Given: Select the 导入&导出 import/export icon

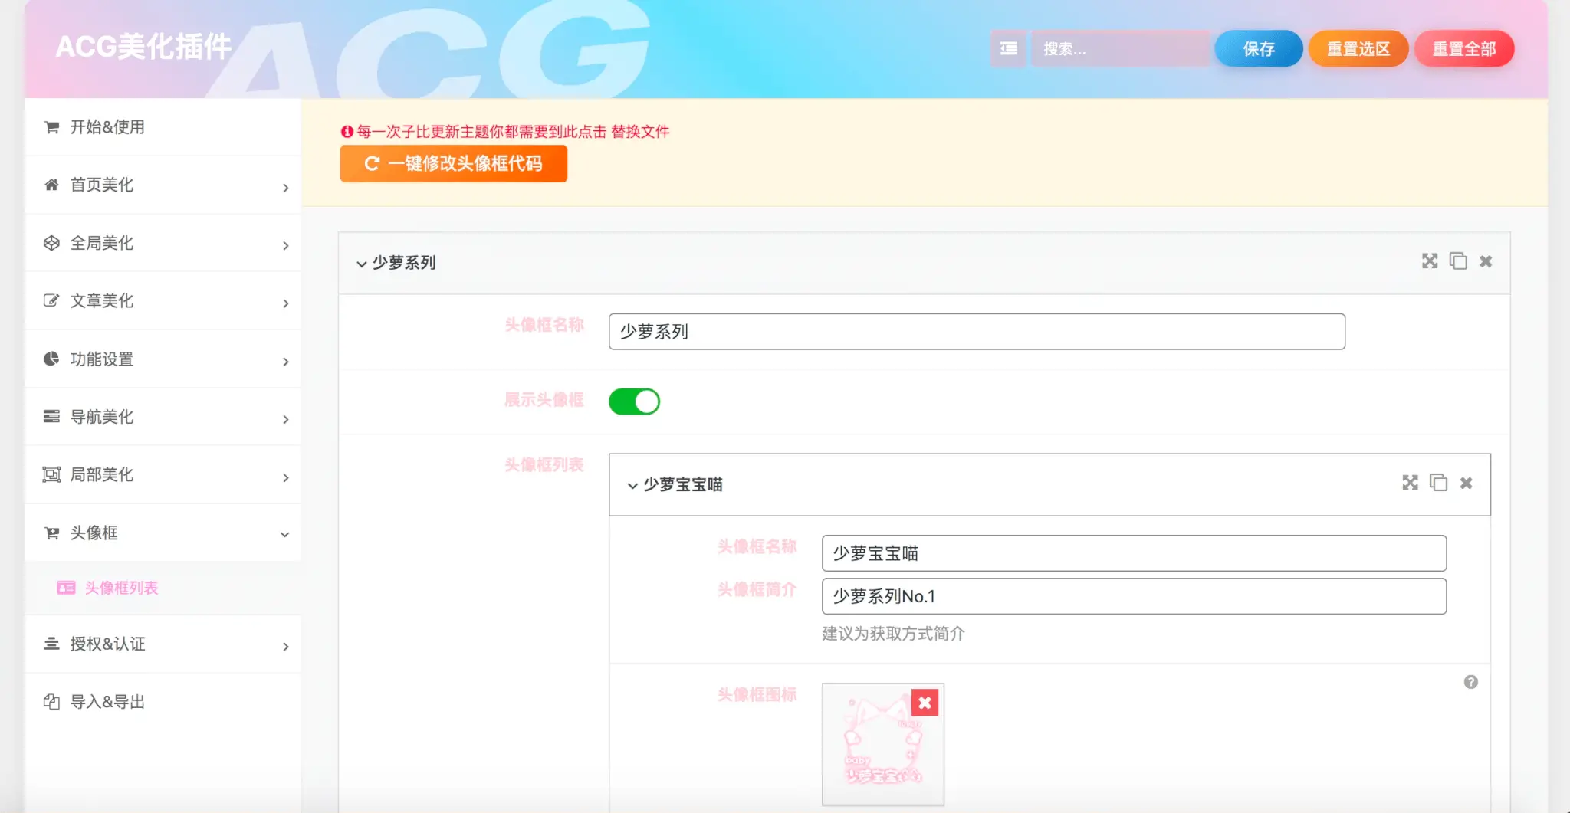Looking at the screenshot, I should (51, 701).
